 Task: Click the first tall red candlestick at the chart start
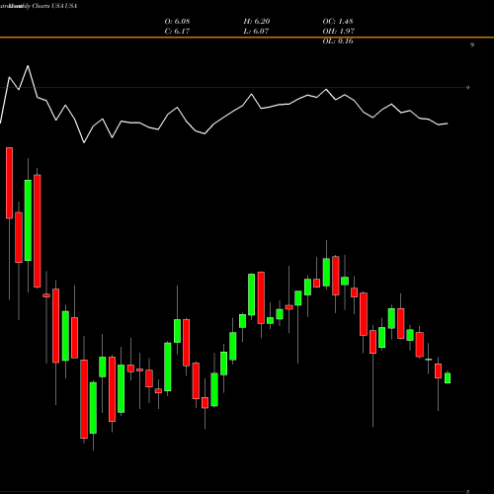point(9,183)
